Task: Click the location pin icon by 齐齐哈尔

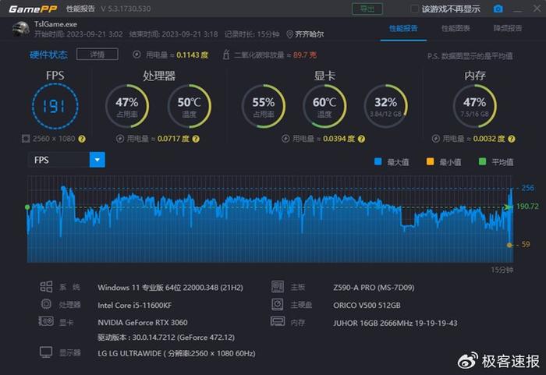Action: click(289, 34)
